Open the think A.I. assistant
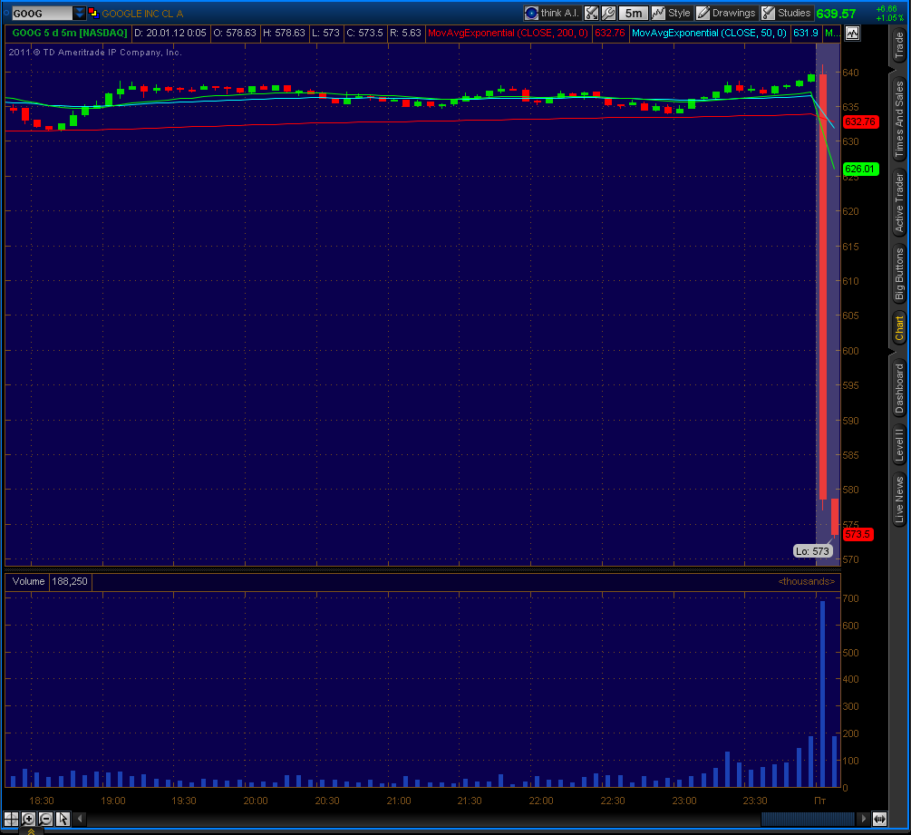The width and height of the screenshot is (911, 835). [552, 13]
